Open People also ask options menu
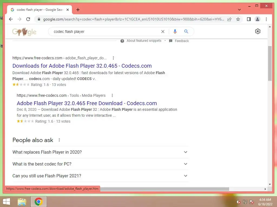277x207 pixels. [59, 140]
